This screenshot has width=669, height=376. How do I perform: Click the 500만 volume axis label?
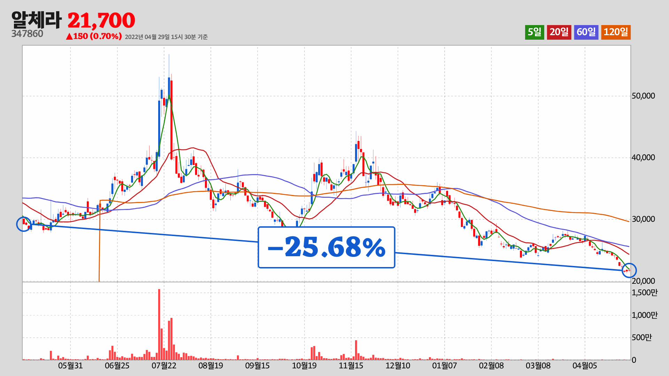coord(641,337)
